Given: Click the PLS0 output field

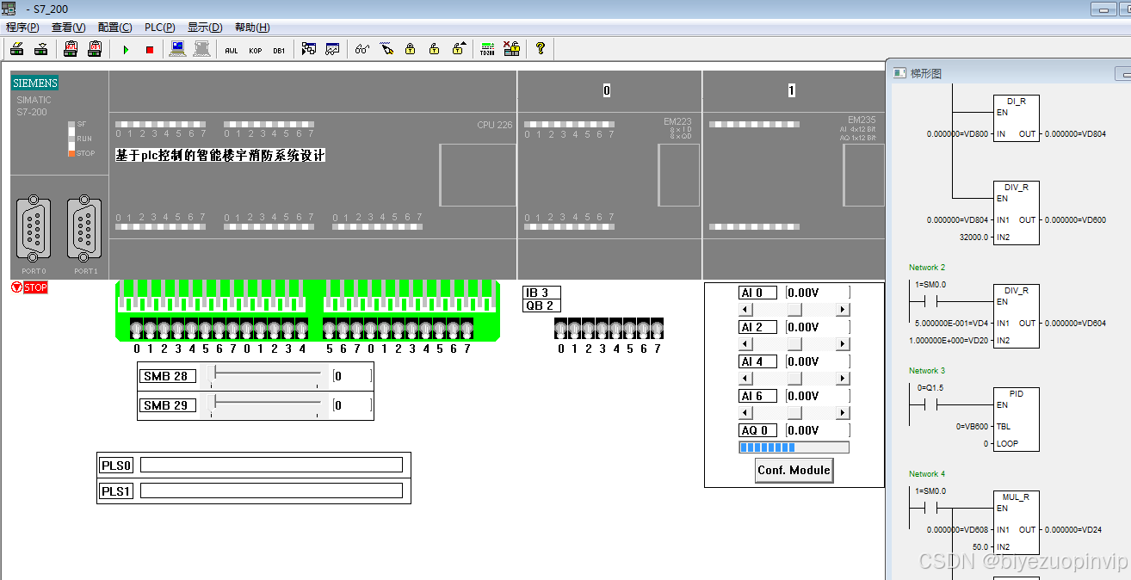Looking at the screenshot, I should point(271,465).
